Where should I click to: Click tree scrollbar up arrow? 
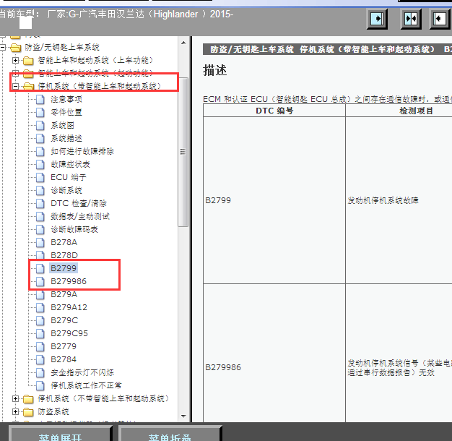(x=183, y=43)
